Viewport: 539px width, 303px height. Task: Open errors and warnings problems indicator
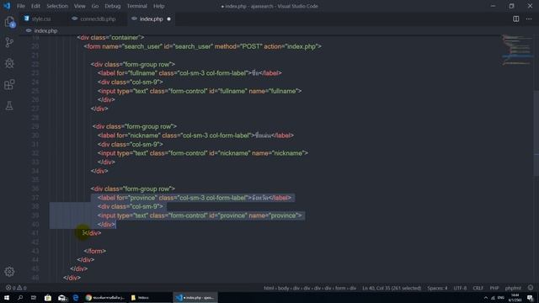pyautogui.click(x=16, y=288)
